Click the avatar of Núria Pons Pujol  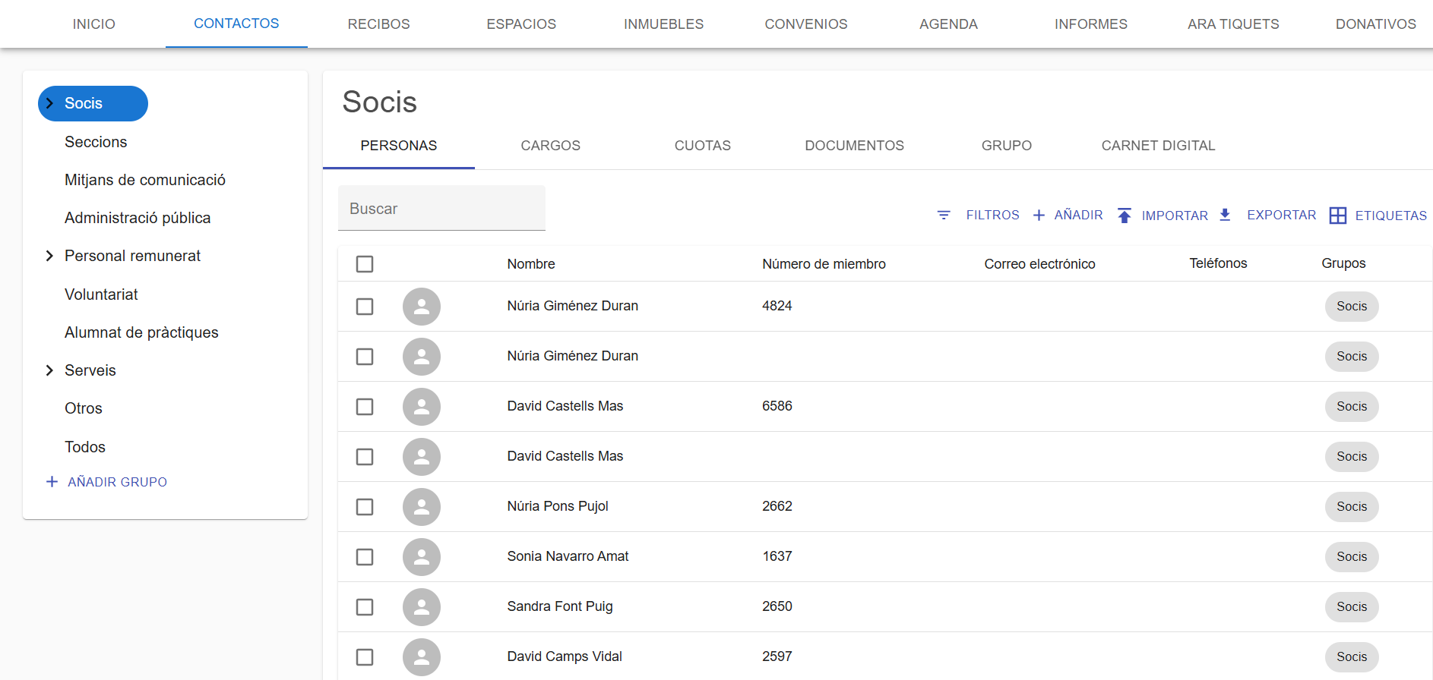[422, 507]
